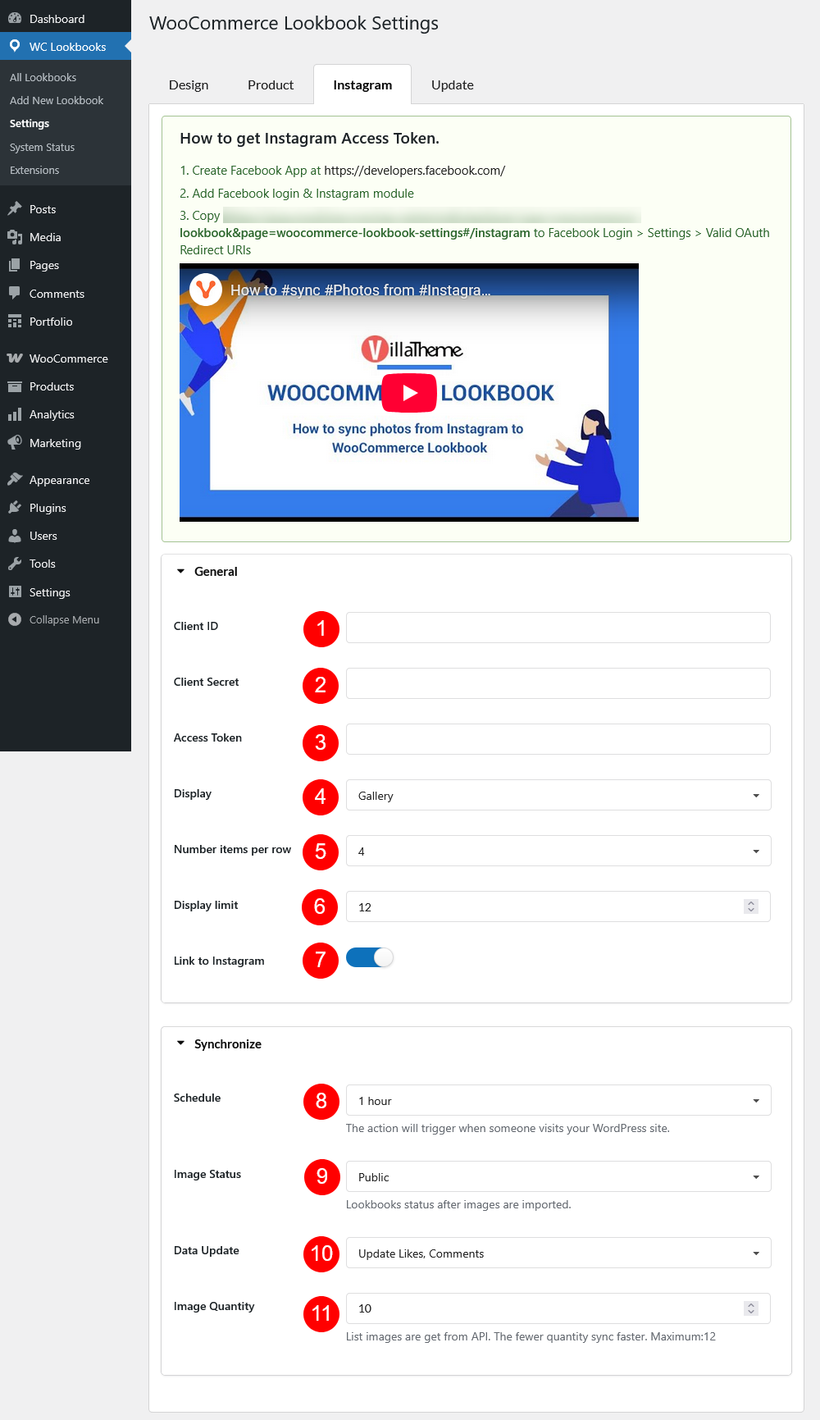The width and height of the screenshot is (820, 1420).
Task: Switch to the Product tab
Action: click(x=271, y=84)
